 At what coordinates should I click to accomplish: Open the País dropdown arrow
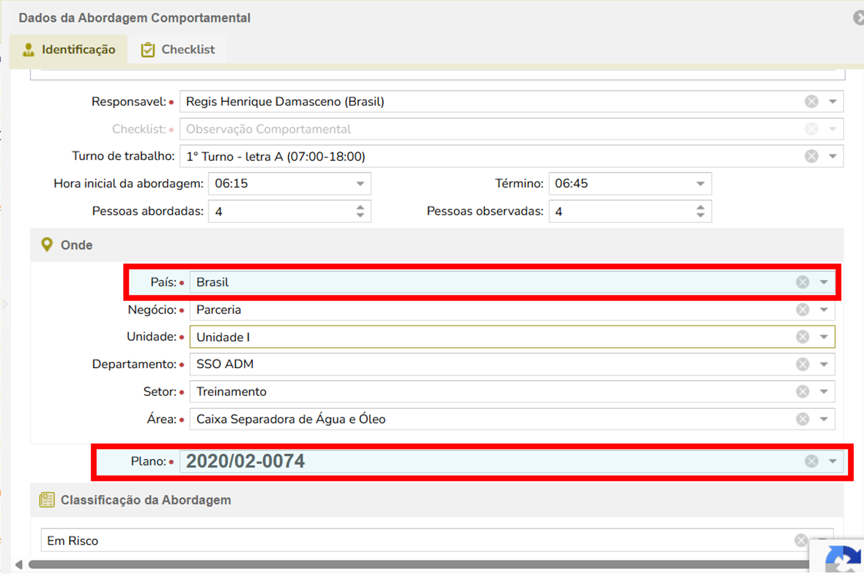824,282
